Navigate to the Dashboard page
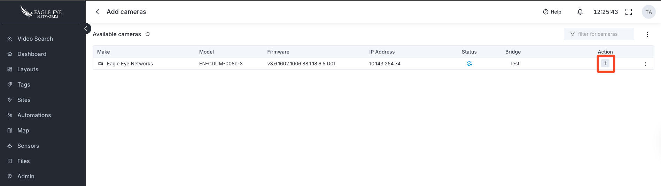661x186 pixels. (x=32, y=54)
